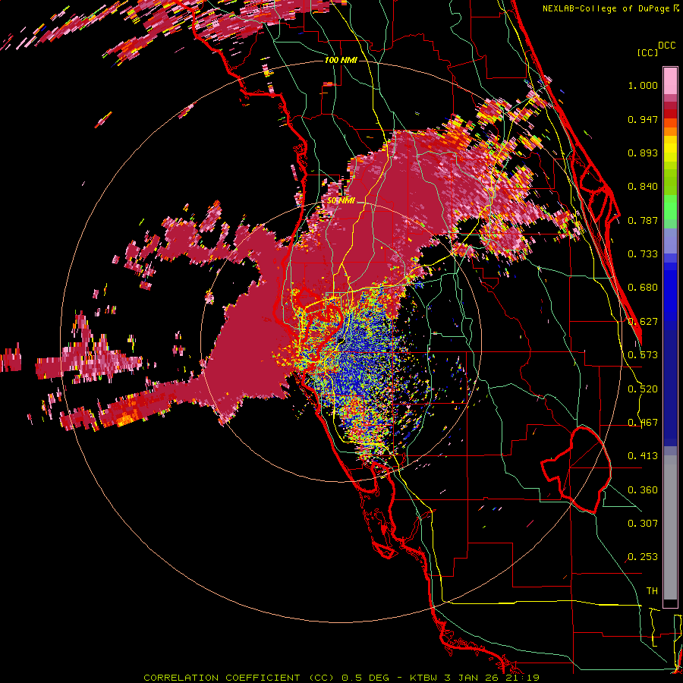Click the yellow segment of the color bar

670,150
